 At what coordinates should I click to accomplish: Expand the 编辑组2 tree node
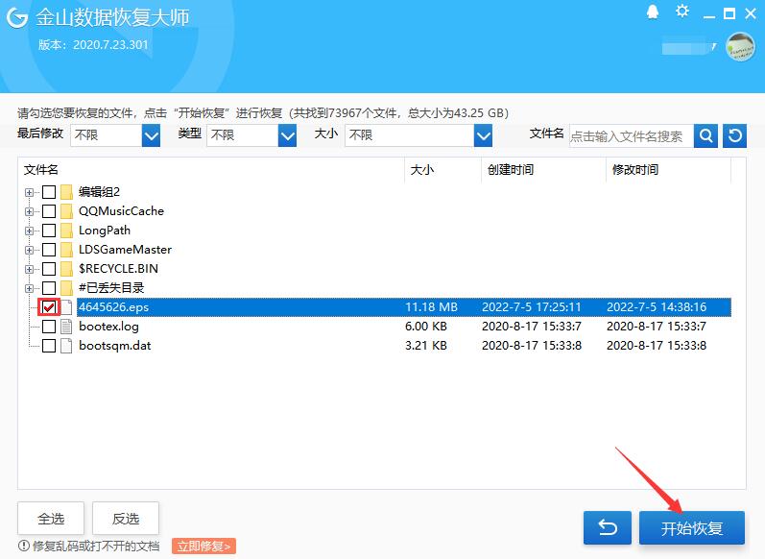pyautogui.click(x=29, y=192)
